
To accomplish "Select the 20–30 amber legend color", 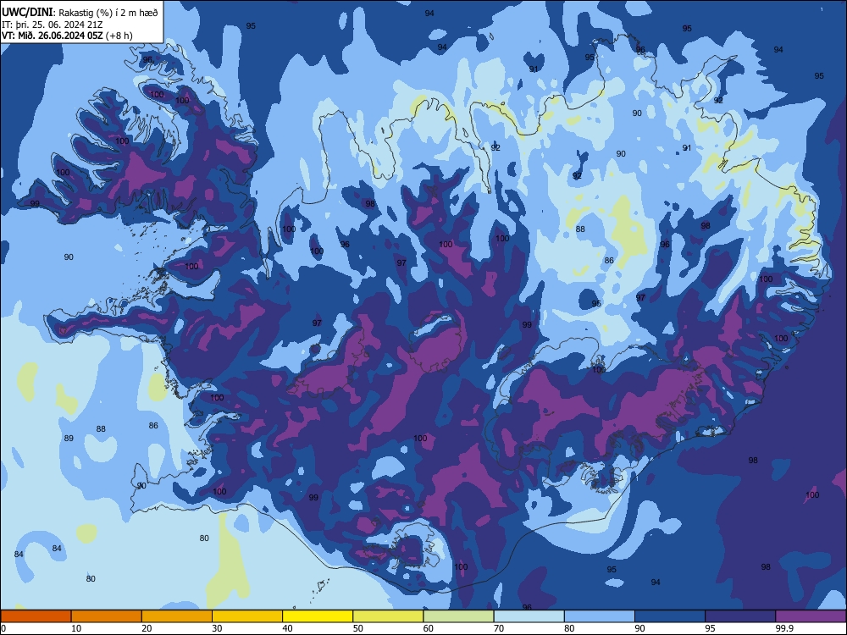I will [x=177, y=616].
